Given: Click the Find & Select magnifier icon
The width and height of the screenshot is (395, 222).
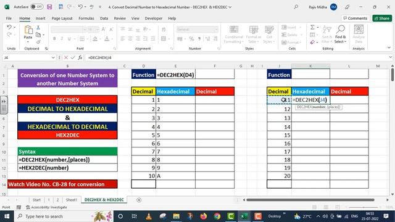Looking at the screenshot, I should [x=340, y=30].
